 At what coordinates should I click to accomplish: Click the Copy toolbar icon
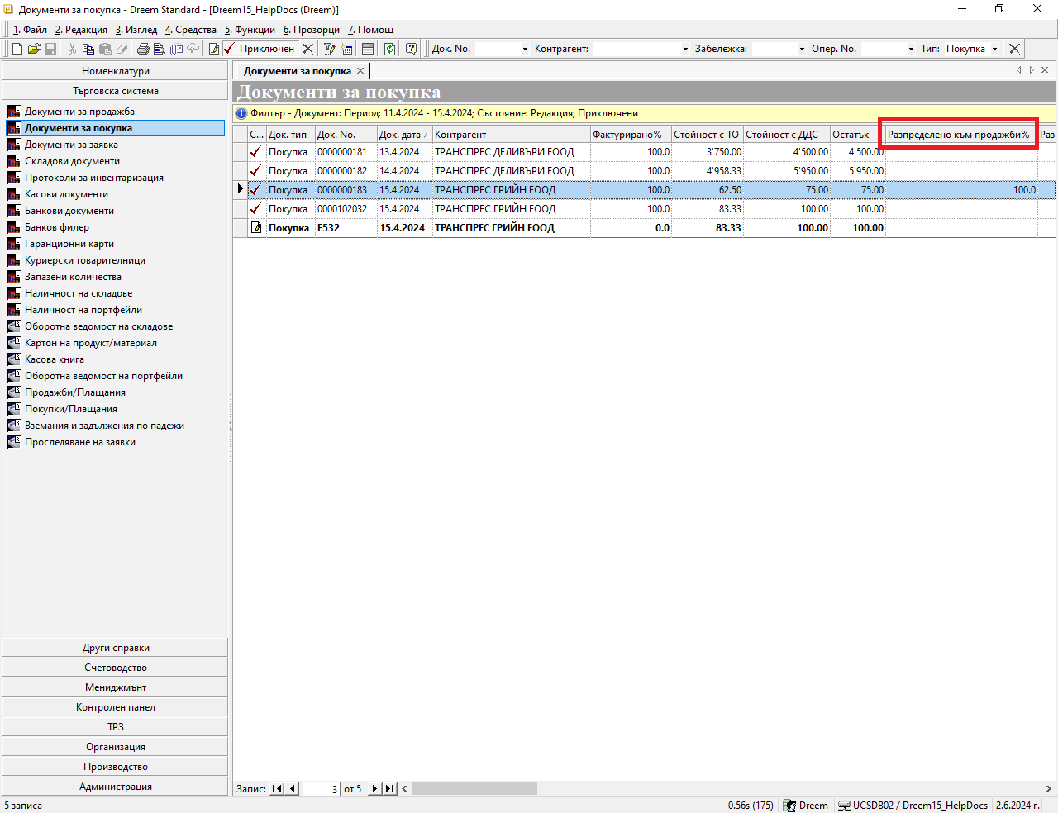click(x=88, y=50)
